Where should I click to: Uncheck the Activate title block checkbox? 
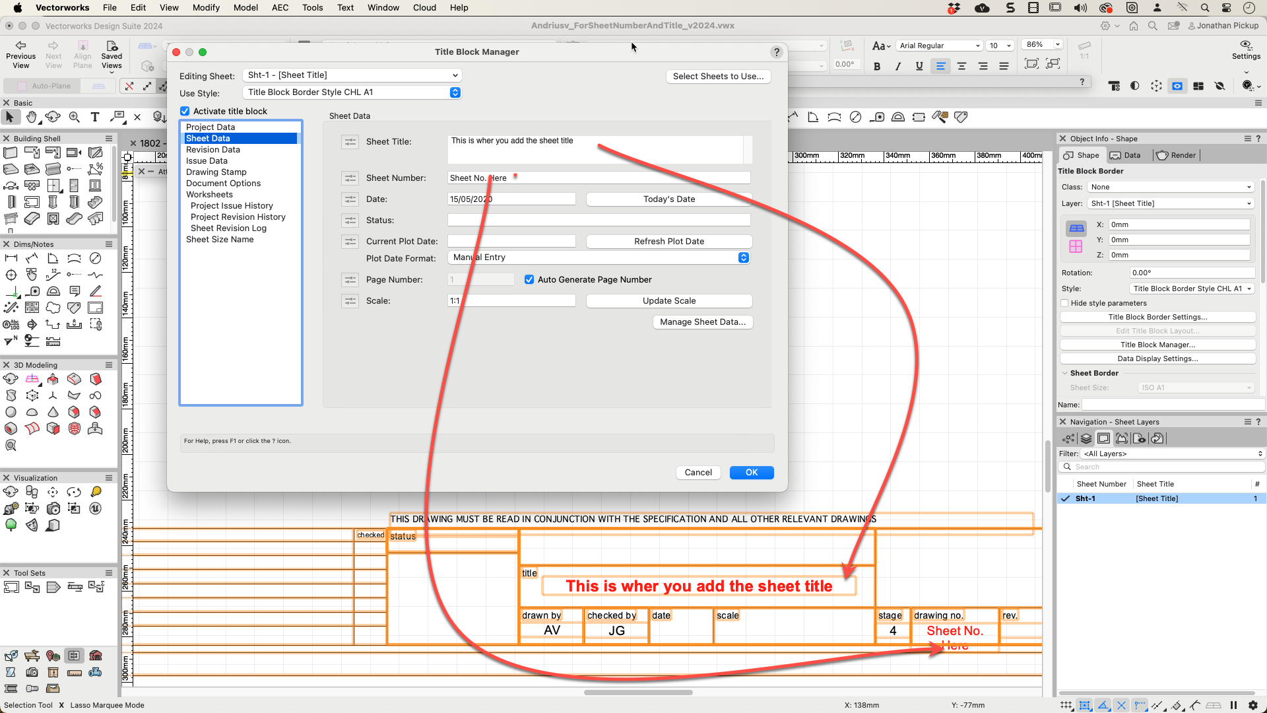185,111
